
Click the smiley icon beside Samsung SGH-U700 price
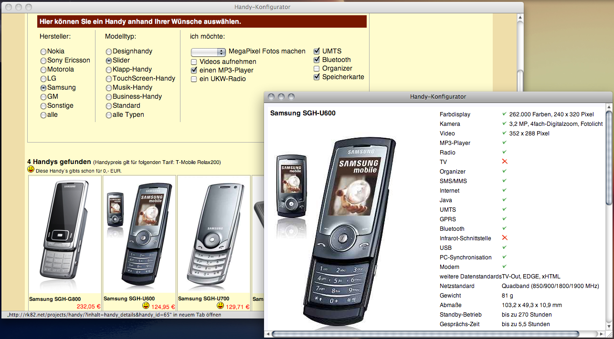click(x=221, y=306)
